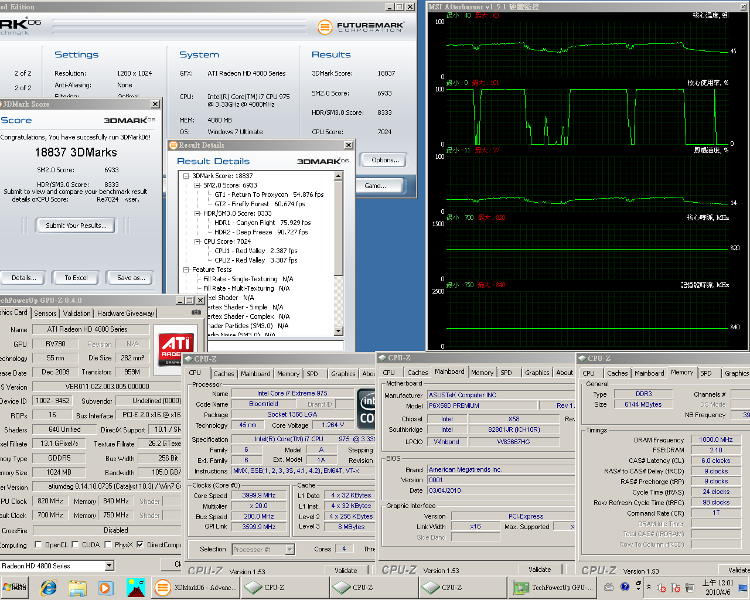Collapse the HDR/SM3.0 Score: 8333 node

click(197, 213)
